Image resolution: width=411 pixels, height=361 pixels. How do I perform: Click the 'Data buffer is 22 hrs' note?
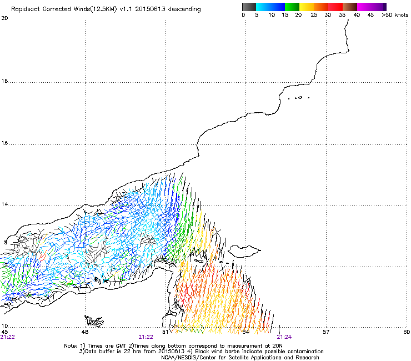tap(133, 352)
